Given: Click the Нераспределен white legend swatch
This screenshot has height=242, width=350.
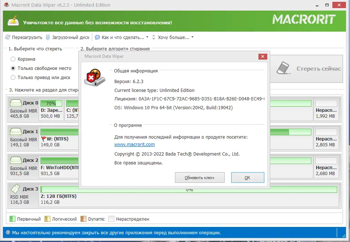Looking at the screenshot, I should (x=111, y=219).
